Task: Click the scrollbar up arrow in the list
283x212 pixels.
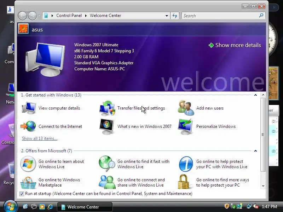Action: pos(263,95)
